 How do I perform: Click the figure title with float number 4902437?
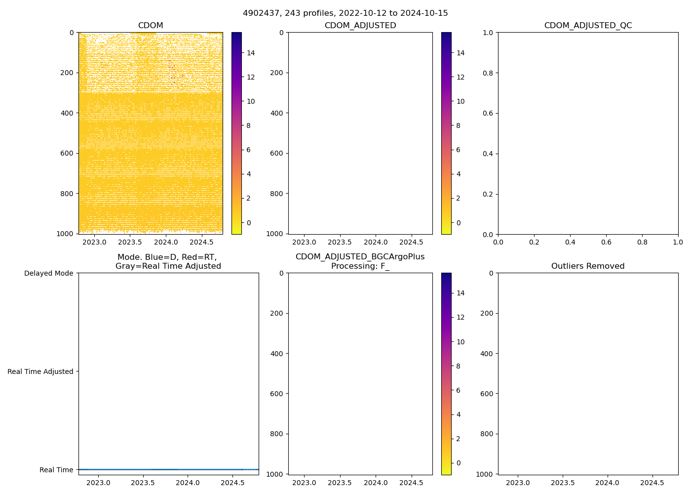(345, 13)
